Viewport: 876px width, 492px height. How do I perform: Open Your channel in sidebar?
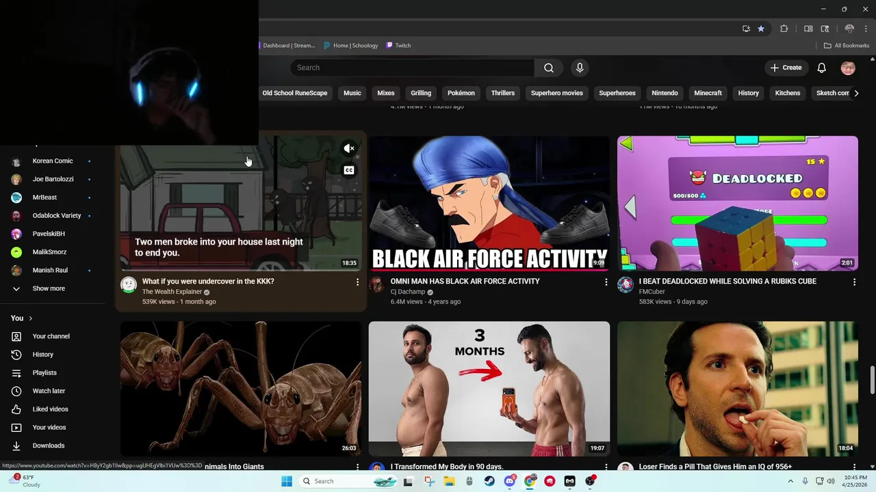(x=51, y=336)
